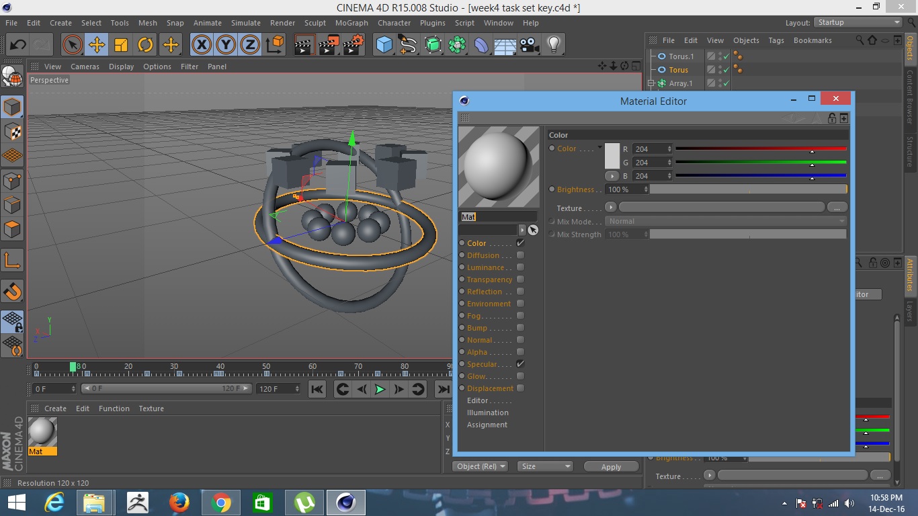Image resolution: width=918 pixels, height=516 pixels.
Task: Click the material color swatch
Action: [x=612, y=156]
